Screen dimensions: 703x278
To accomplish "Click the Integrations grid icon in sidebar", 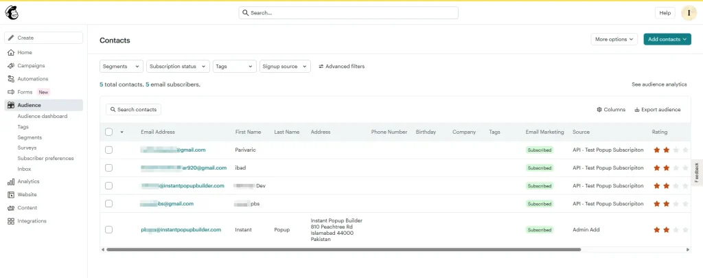I will tap(11, 221).
